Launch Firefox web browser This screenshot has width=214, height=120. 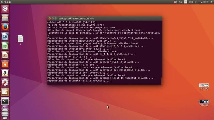(x=5, y=27)
